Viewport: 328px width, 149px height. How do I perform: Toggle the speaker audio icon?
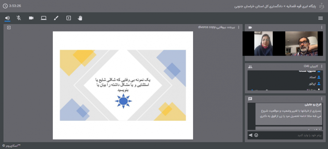[7, 18]
